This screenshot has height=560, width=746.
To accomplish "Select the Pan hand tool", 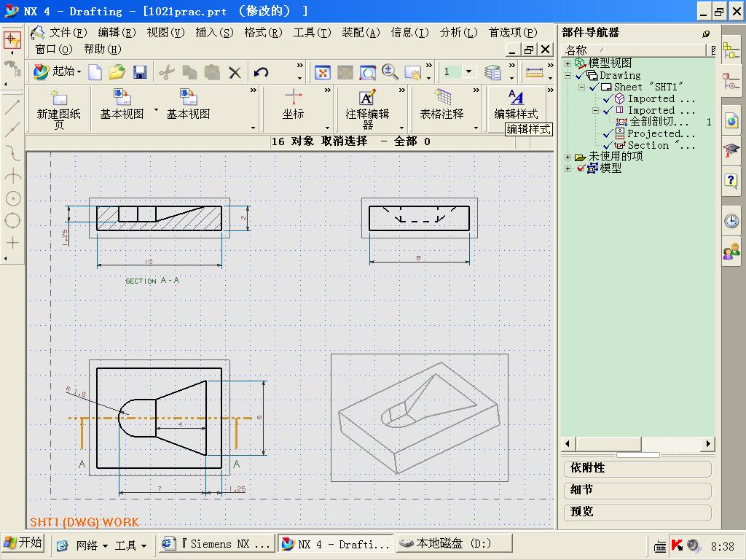I will pyautogui.click(x=412, y=72).
